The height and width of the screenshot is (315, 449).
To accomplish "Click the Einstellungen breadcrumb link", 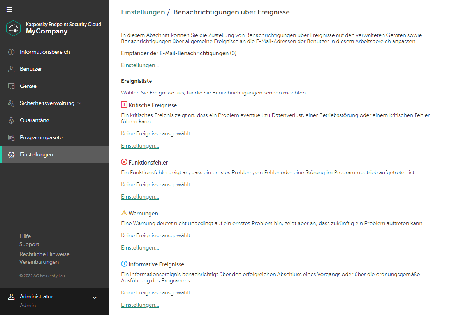I will (143, 12).
